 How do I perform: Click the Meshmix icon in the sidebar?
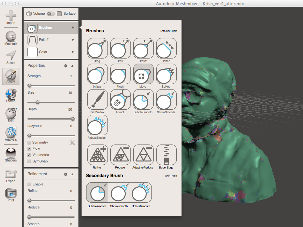[x=11, y=38]
